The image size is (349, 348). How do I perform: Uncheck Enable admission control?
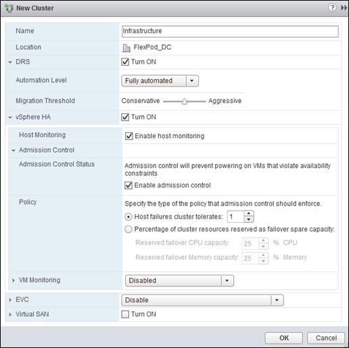click(x=129, y=186)
